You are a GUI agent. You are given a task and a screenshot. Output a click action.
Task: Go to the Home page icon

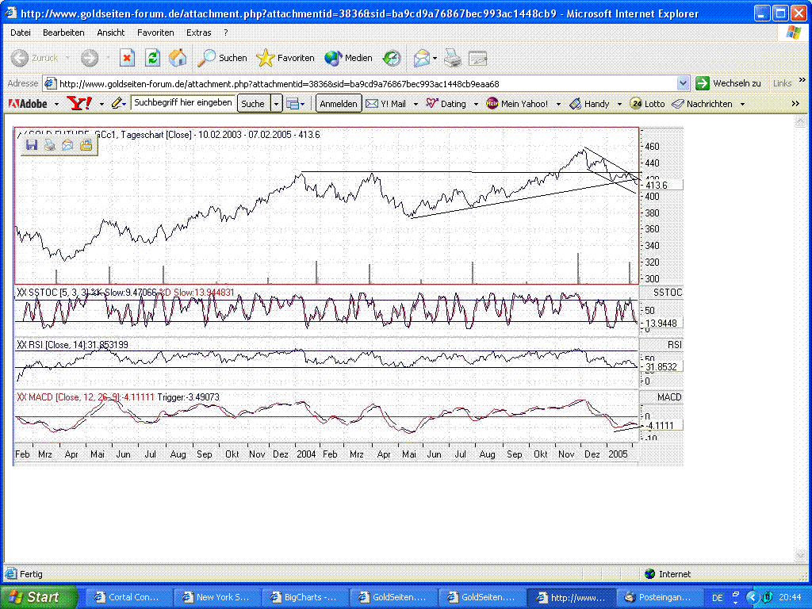click(x=178, y=58)
